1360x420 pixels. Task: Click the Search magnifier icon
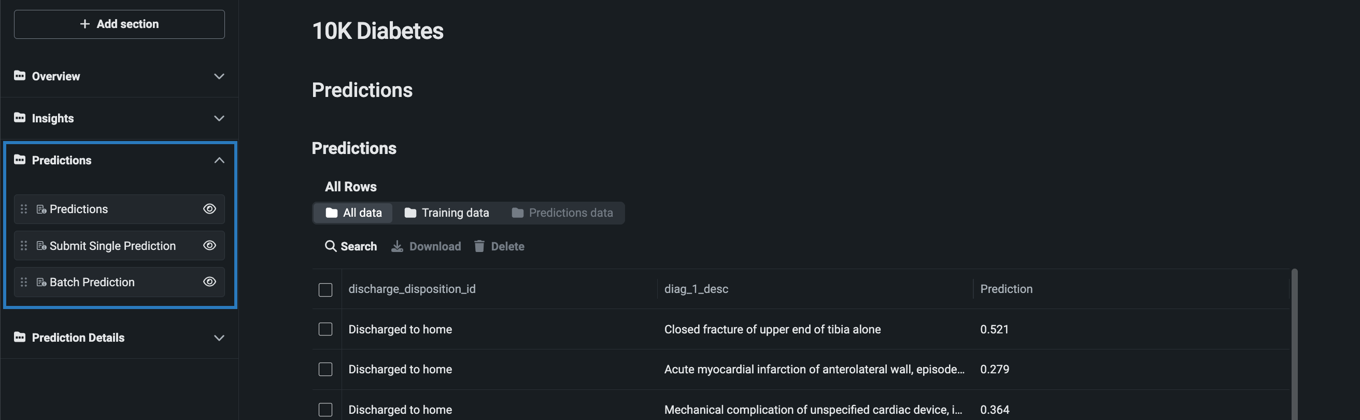click(x=331, y=246)
